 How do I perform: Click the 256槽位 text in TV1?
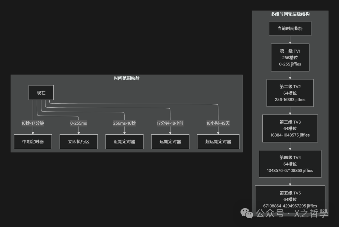tap(290, 58)
